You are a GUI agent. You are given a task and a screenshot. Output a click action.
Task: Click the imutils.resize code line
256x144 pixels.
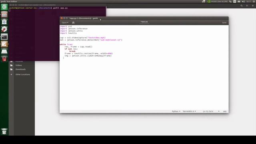point(88,54)
